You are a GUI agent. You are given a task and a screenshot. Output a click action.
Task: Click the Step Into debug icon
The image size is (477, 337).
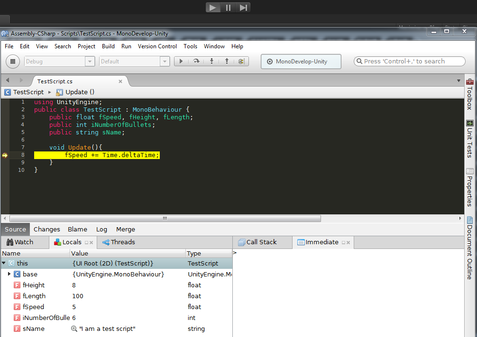point(212,62)
